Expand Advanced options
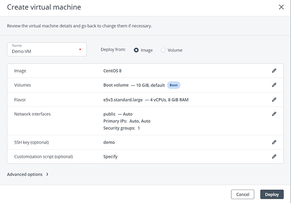 28,174
